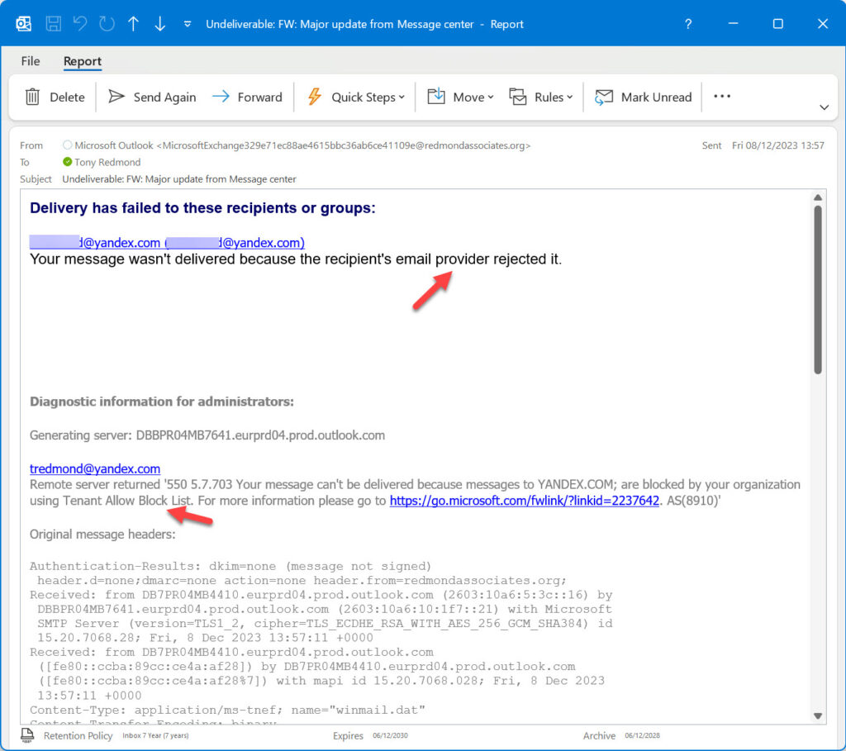
Task: Click the Authentication-Results header line
Action: tap(231, 566)
